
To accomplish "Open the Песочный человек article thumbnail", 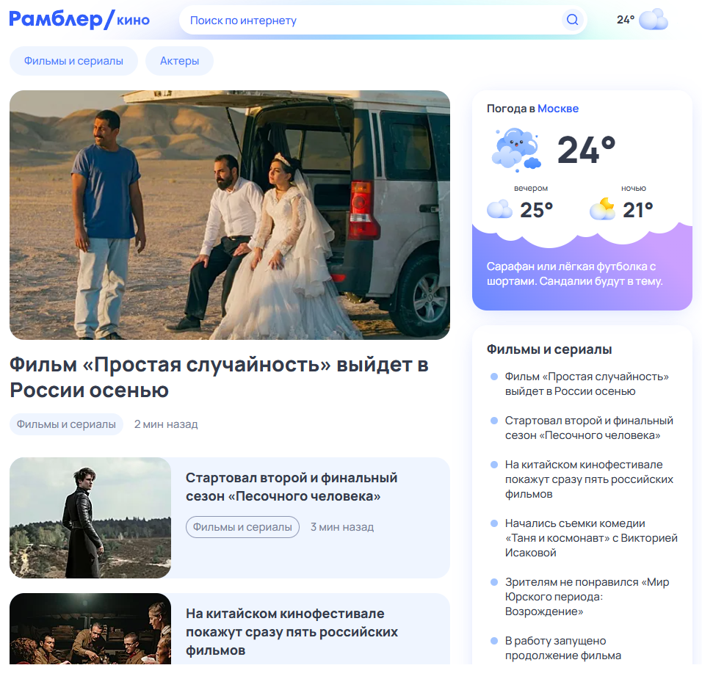I will (x=90, y=518).
